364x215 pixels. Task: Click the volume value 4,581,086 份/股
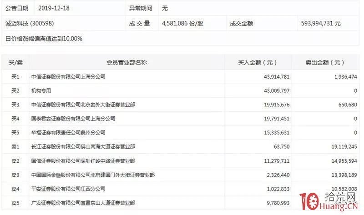pos(182,24)
